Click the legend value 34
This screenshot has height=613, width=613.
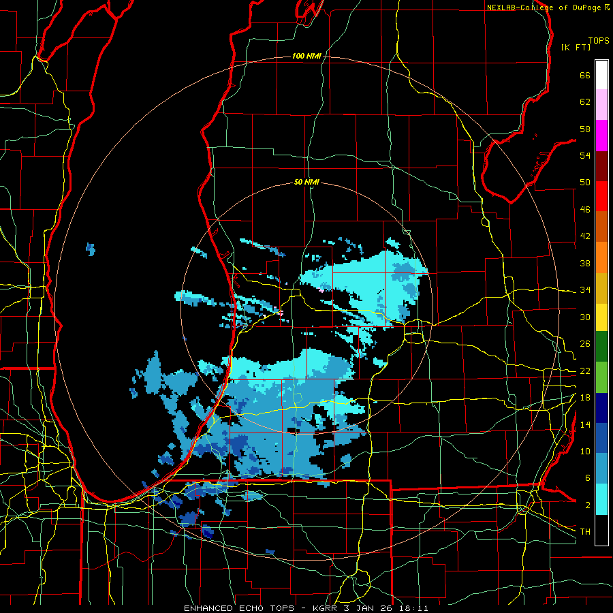tap(585, 290)
